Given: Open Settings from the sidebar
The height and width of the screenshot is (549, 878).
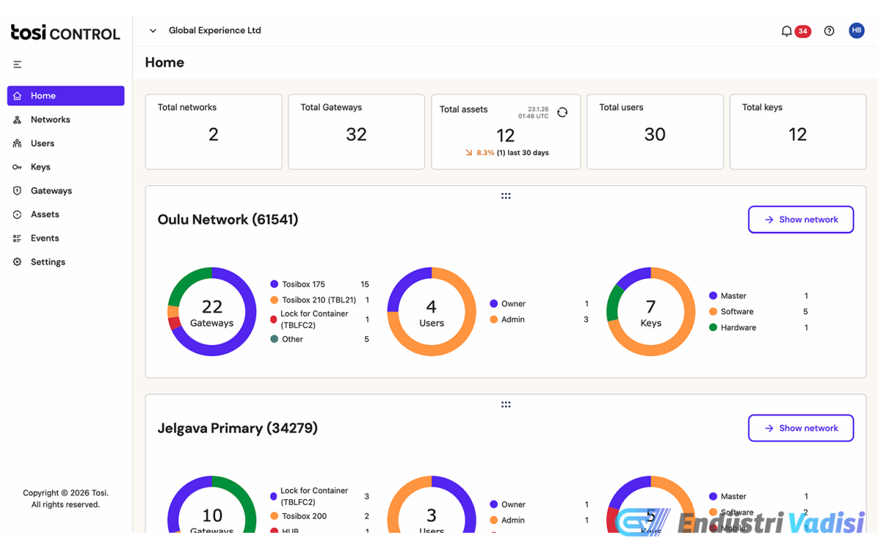Looking at the screenshot, I should pos(48,262).
